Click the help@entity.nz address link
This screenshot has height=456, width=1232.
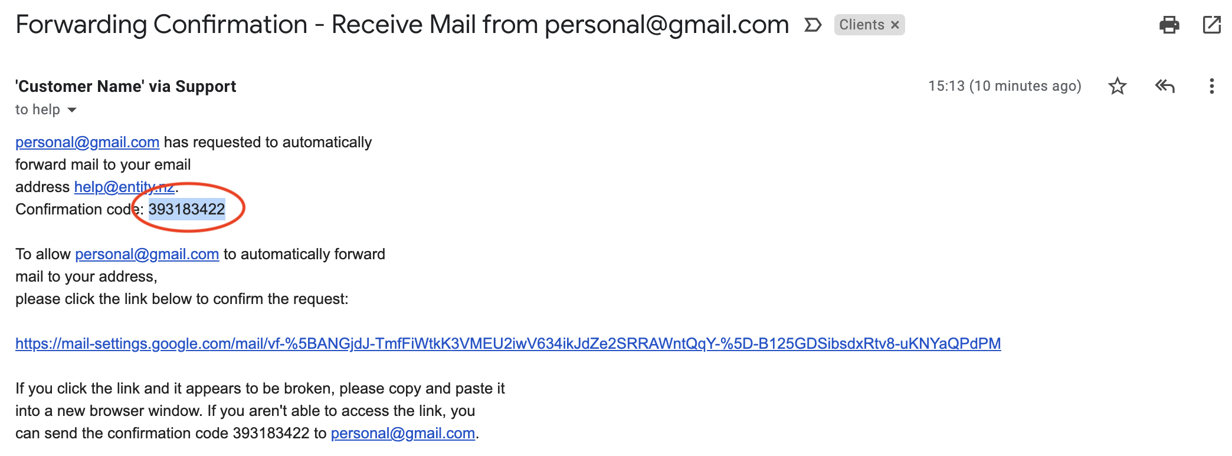click(124, 187)
